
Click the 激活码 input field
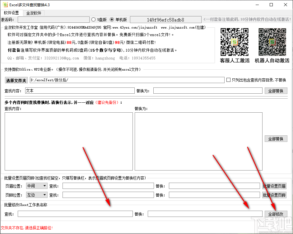click(54, 19)
